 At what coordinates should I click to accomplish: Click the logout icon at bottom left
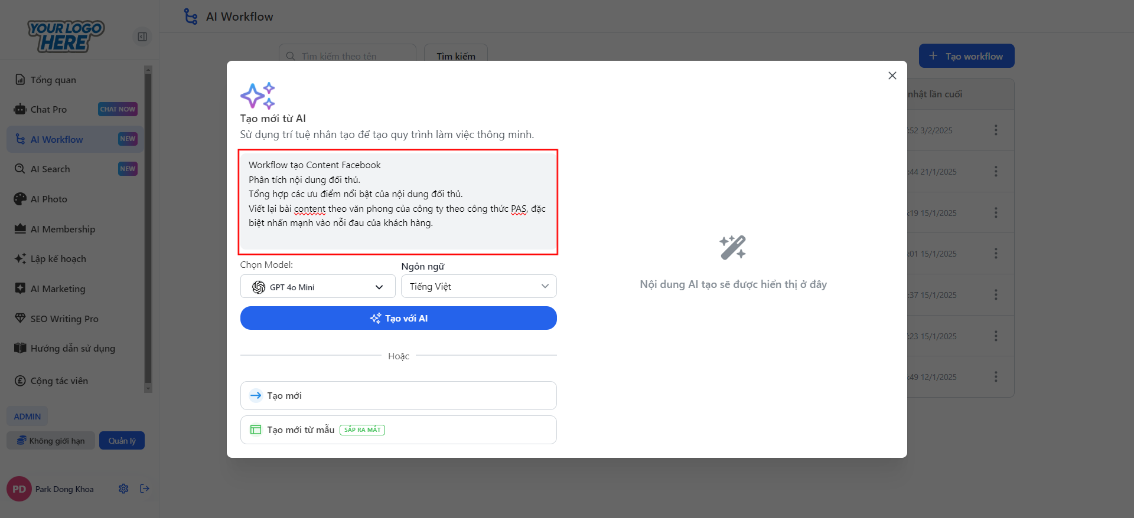(145, 489)
